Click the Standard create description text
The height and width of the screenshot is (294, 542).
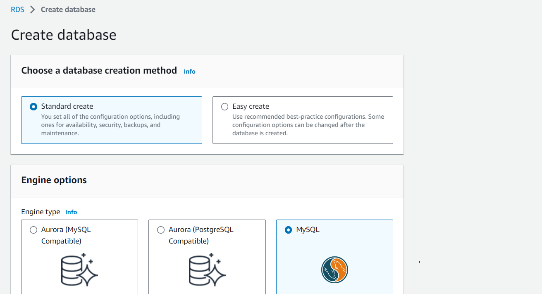[110, 125]
